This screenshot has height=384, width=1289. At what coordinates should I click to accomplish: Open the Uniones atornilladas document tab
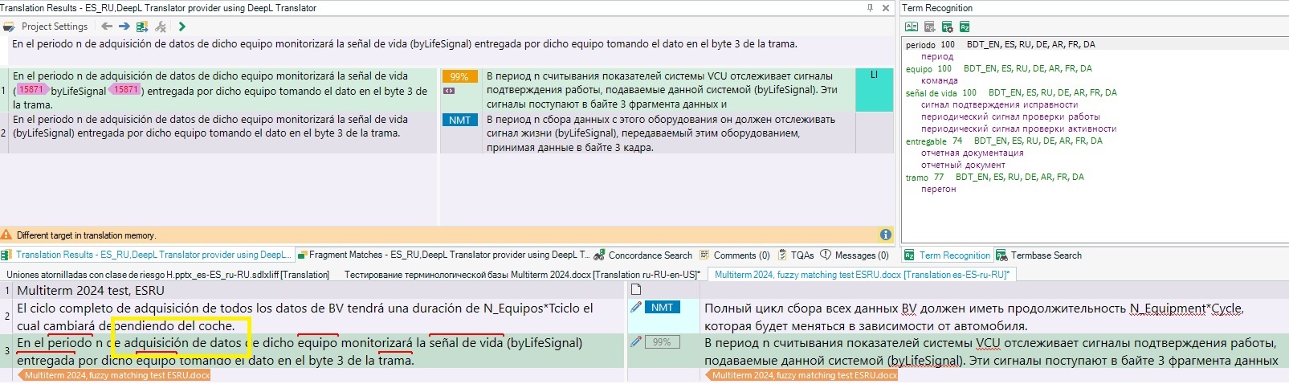point(167,274)
